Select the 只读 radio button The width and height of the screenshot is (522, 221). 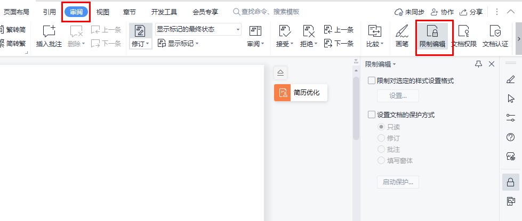tap(381, 127)
